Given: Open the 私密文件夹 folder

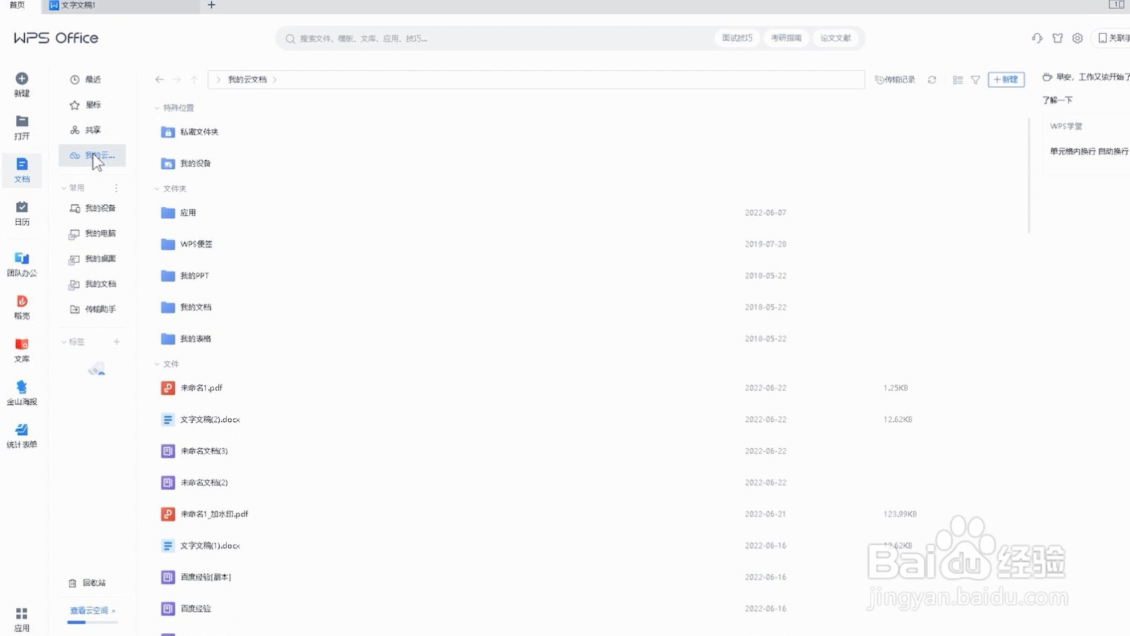Looking at the screenshot, I should point(190,132).
